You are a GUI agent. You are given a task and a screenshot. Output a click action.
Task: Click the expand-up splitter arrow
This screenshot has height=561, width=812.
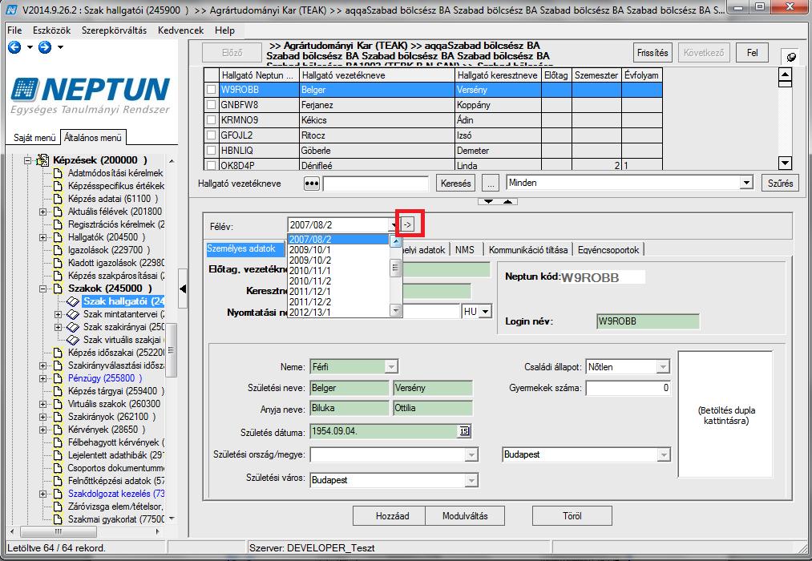click(507, 201)
